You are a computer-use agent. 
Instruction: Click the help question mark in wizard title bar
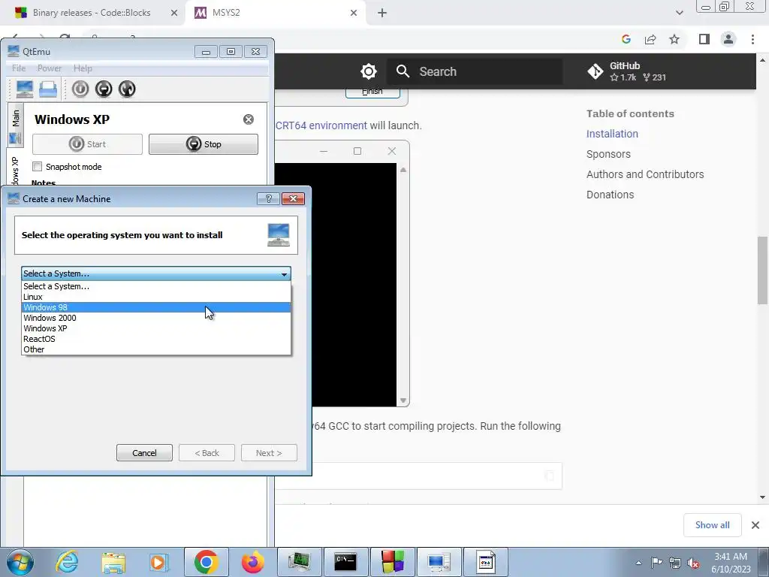(x=268, y=198)
